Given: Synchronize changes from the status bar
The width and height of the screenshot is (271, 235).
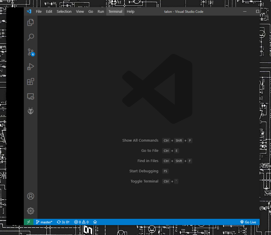Looking at the screenshot, I should [x=63, y=222].
